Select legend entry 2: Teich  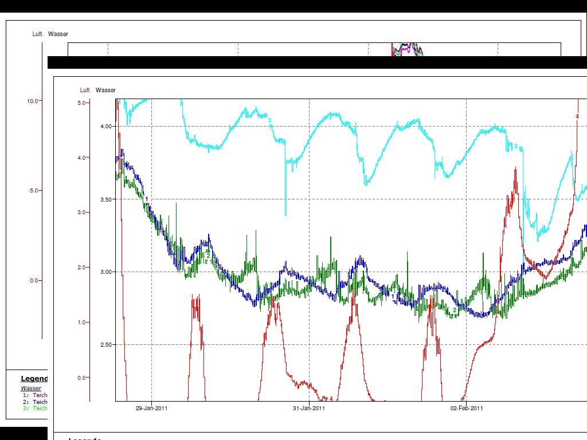click(35, 402)
